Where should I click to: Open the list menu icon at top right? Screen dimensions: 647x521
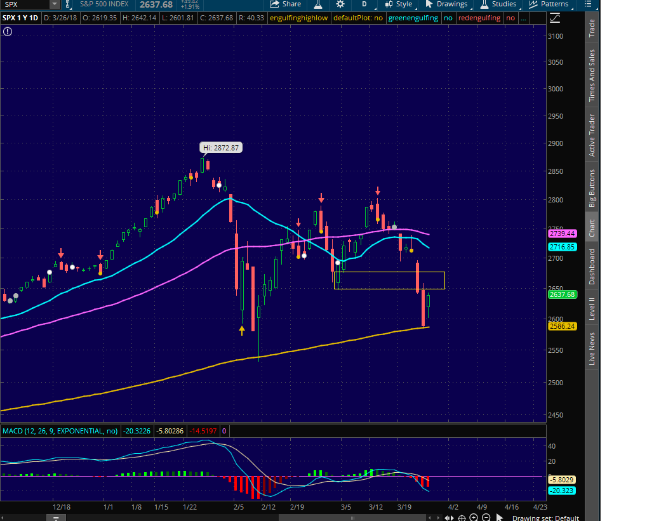click(588, 4)
